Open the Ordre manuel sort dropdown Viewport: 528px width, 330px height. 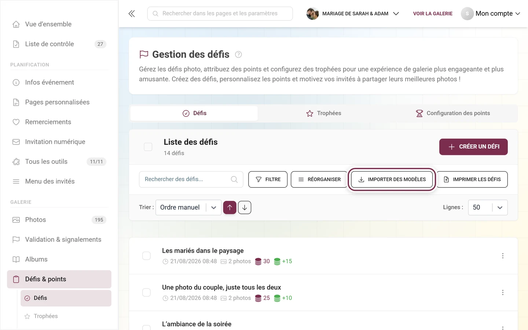pos(188,208)
